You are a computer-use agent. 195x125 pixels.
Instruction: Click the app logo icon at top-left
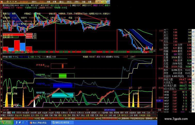point(2,2)
